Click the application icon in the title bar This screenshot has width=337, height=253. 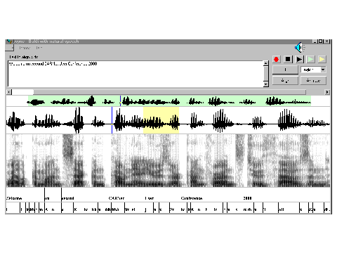click(9, 41)
